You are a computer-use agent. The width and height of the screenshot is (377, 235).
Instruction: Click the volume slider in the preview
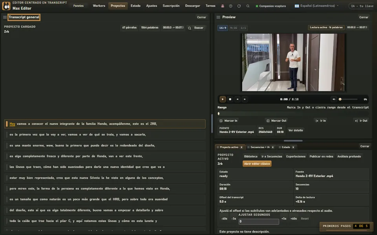348,99
